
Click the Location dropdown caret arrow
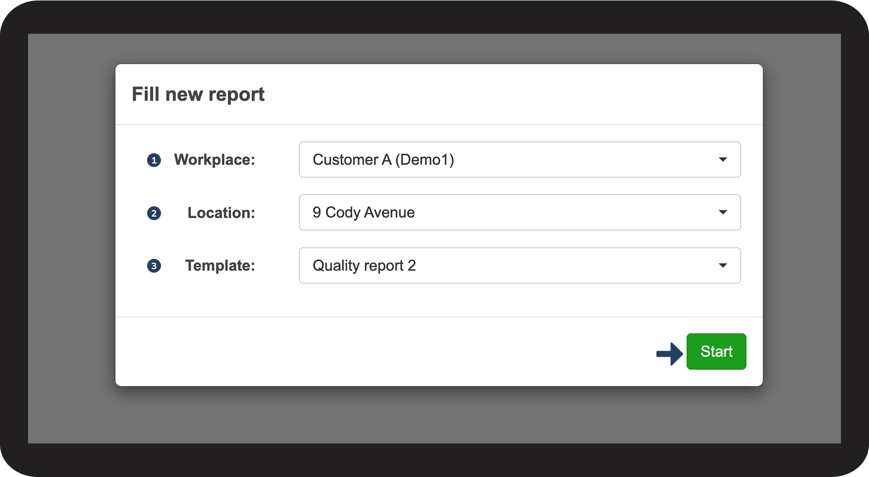pos(722,212)
